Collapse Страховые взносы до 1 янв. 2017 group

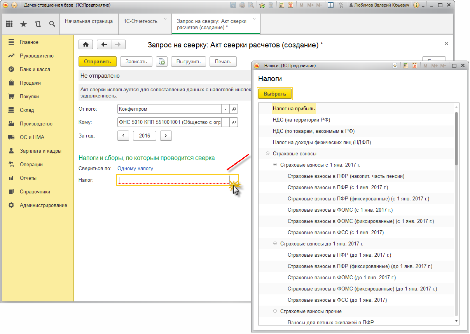point(275,244)
